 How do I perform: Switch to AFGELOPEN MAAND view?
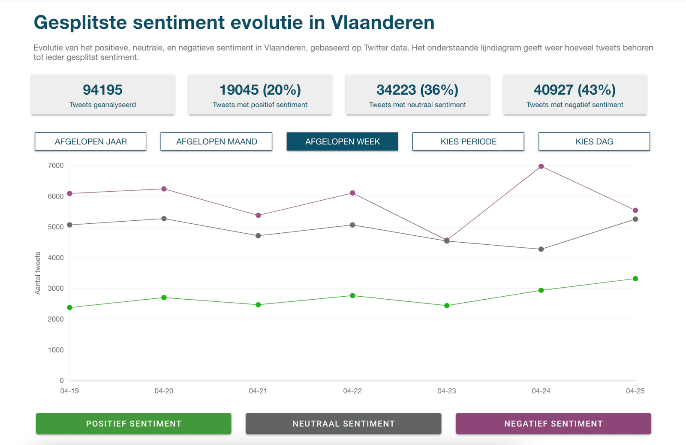[x=217, y=141]
